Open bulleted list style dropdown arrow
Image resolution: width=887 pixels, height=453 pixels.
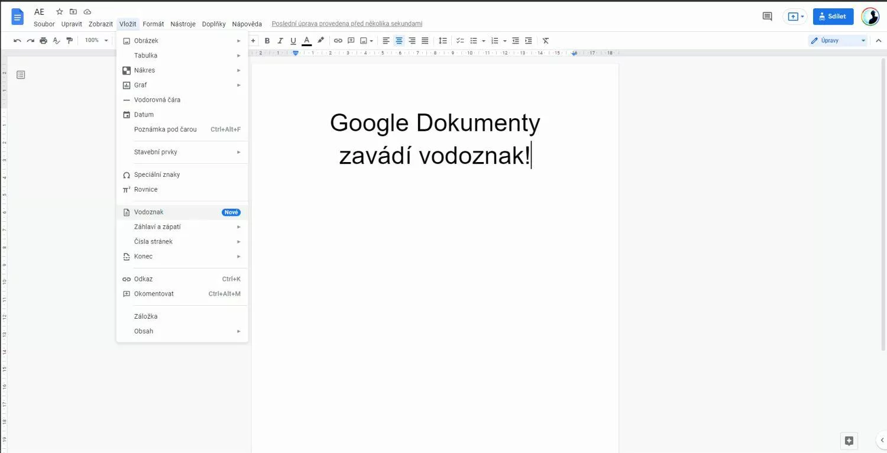pos(484,41)
